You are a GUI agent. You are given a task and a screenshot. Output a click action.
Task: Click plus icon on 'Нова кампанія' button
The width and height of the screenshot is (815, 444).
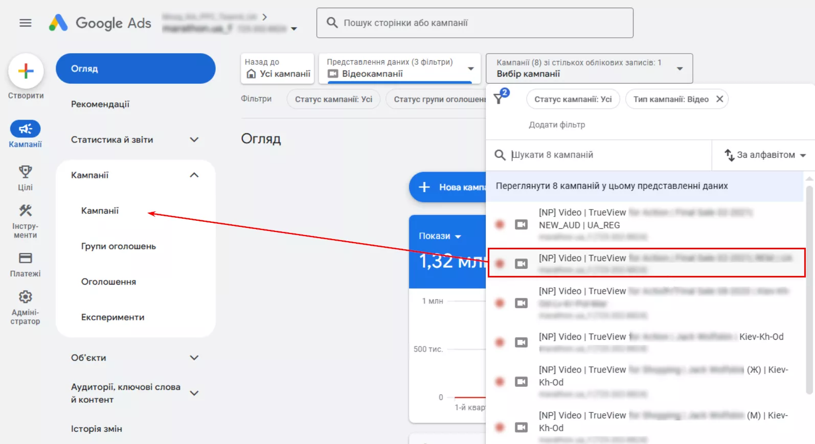pyautogui.click(x=424, y=187)
